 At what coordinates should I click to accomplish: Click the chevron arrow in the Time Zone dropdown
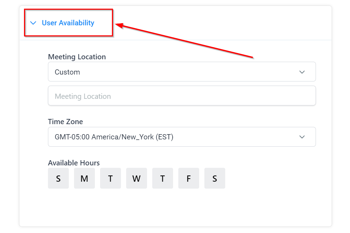coord(302,137)
